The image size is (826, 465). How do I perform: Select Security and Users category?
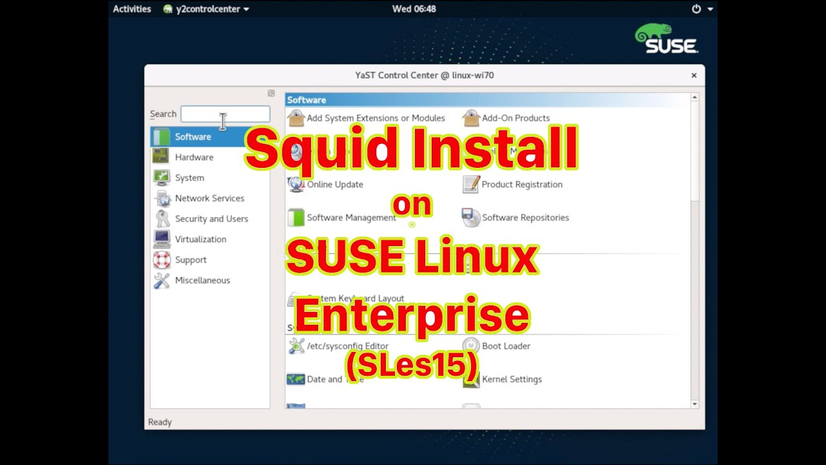coord(210,219)
